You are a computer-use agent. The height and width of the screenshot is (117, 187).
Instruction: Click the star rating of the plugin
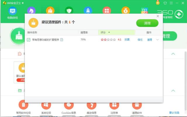(108, 39)
